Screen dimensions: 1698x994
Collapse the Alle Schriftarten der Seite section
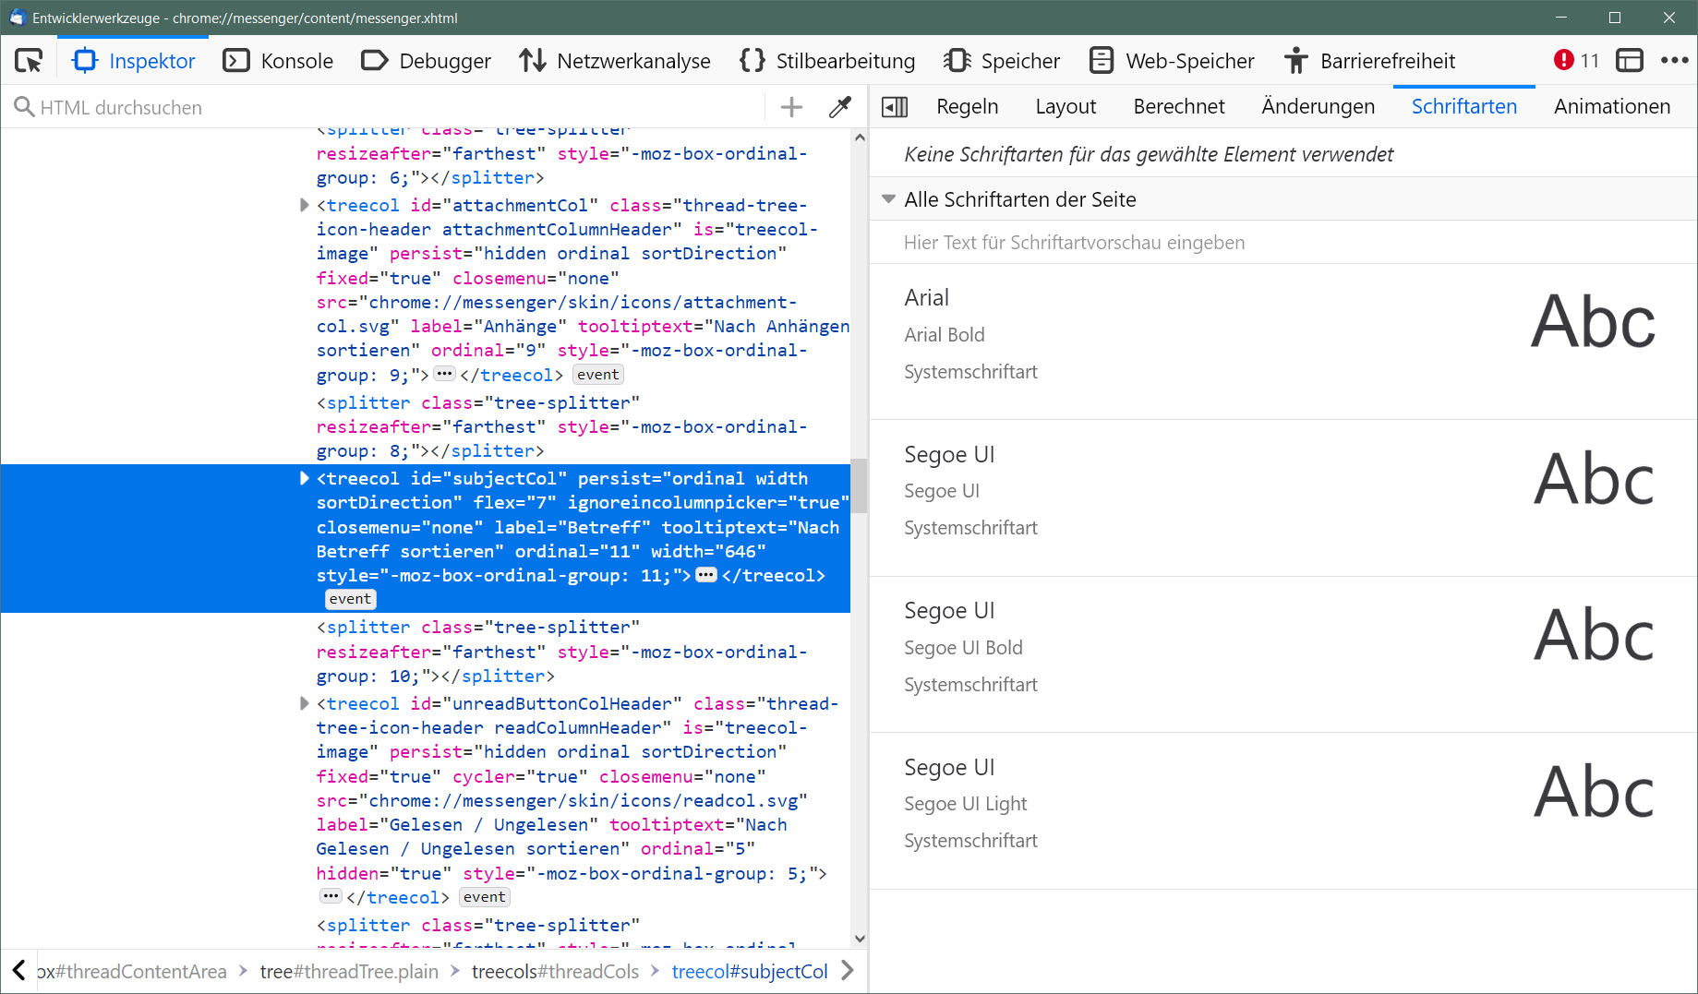888,199
